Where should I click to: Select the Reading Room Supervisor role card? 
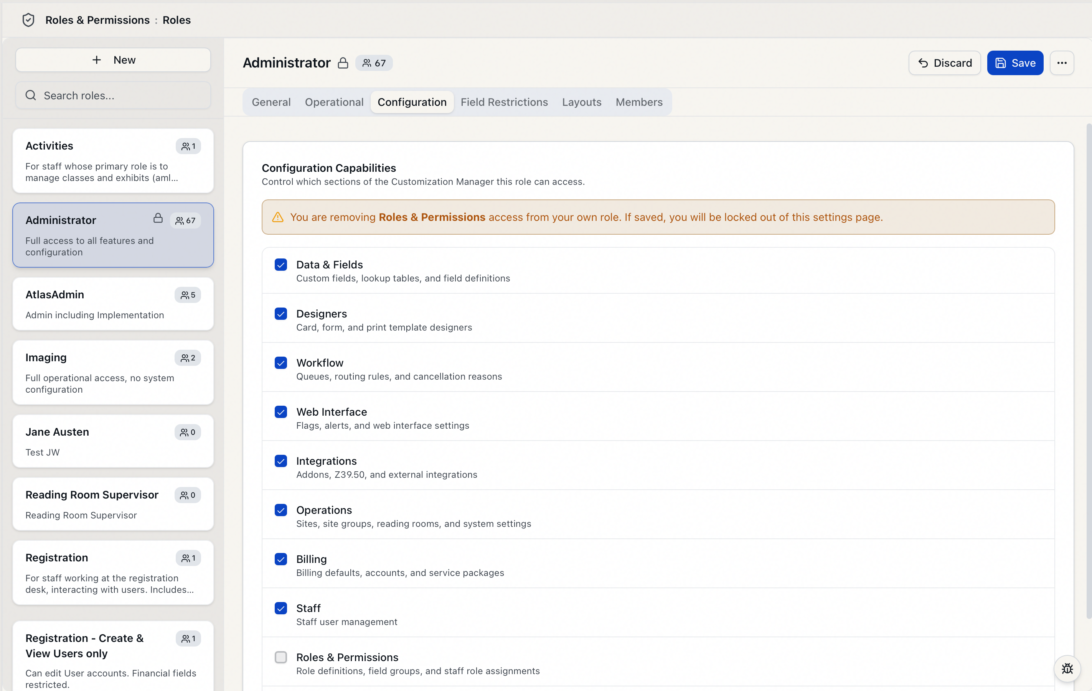click(113, 504)
